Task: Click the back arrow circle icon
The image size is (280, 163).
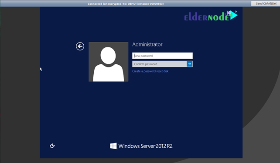Action: [80, 46]
